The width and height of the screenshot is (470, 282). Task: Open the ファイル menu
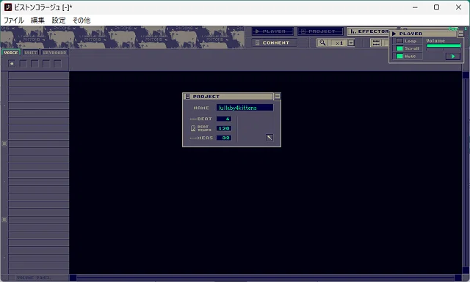(13, 21)
